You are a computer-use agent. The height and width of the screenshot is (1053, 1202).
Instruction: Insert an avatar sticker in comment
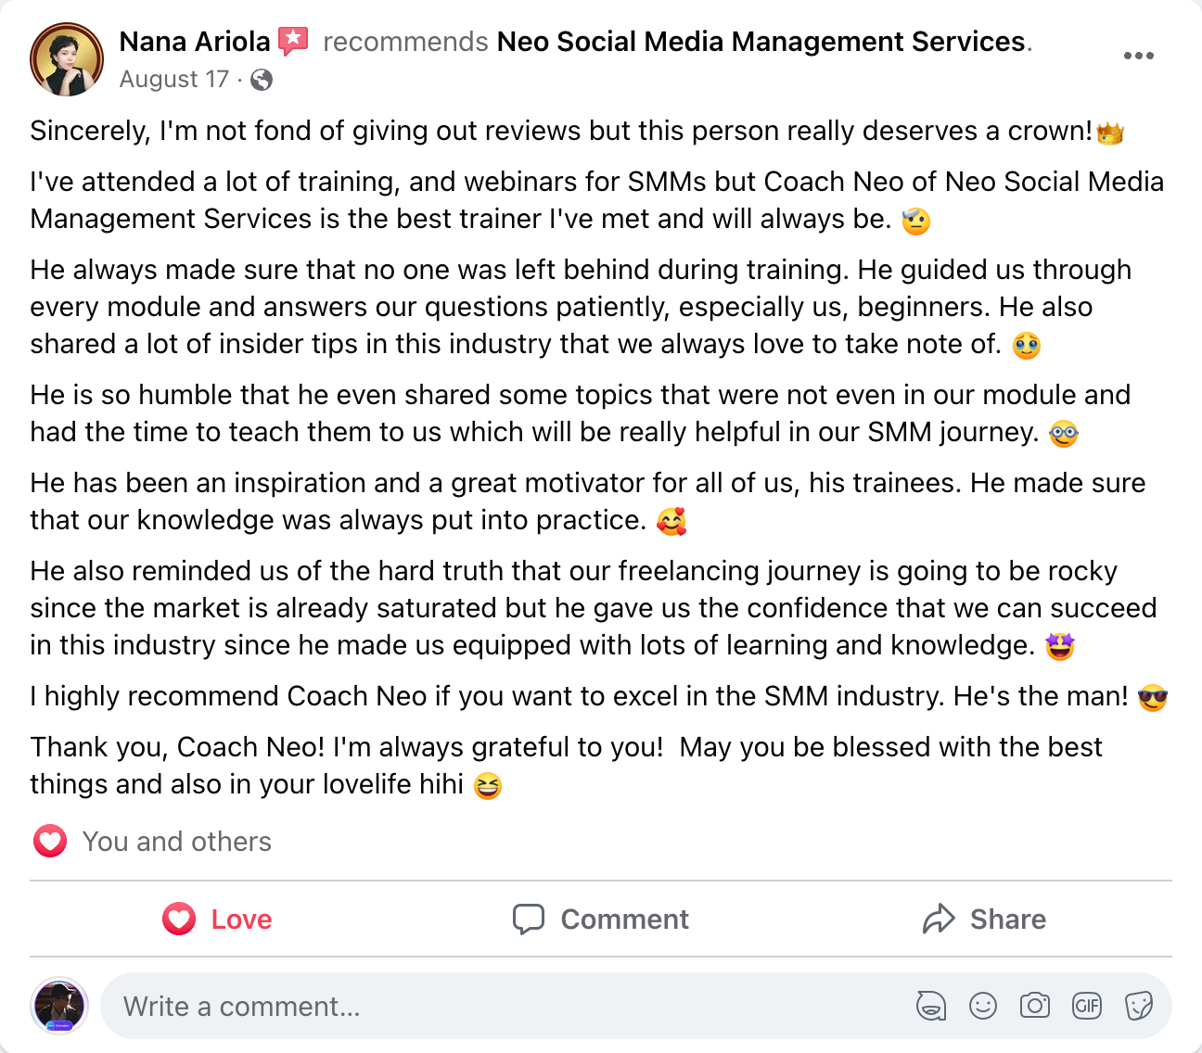931,1006
